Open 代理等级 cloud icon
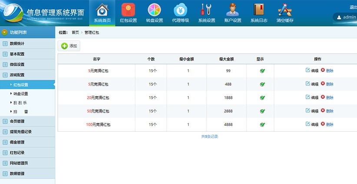Image resolution: width=357 pixels, height=184 pixels. pos(181,10)
